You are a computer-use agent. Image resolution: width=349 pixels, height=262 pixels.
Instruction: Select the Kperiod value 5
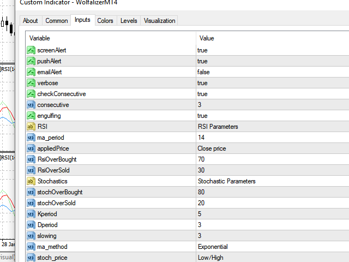pyautogui.click(x=200, y=214)
